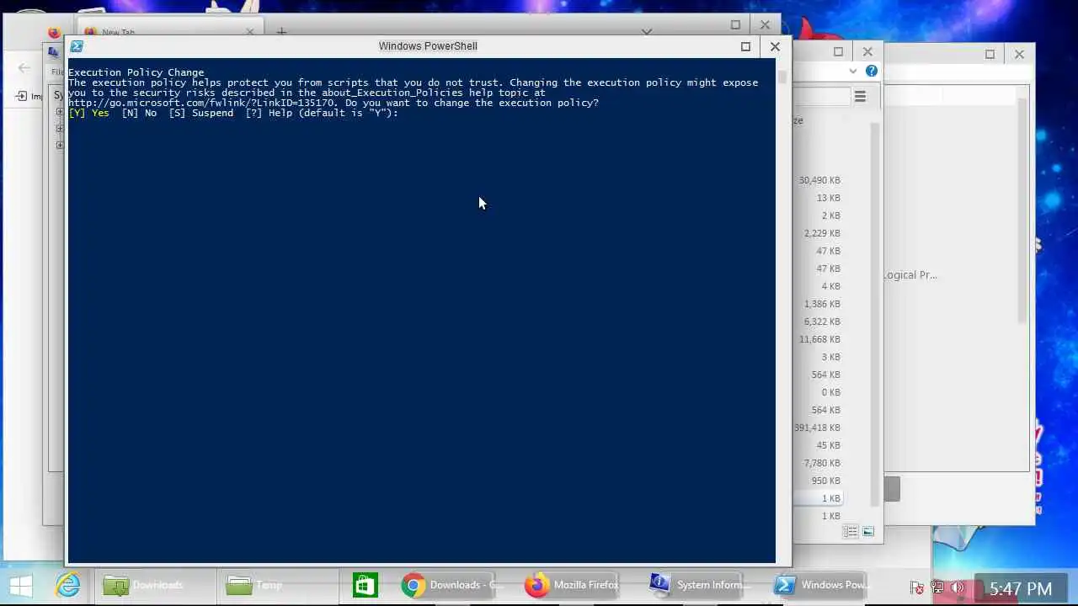The image size is (1078, 606).
Task: Select the 950 KB file size entry
Action: 825,481
